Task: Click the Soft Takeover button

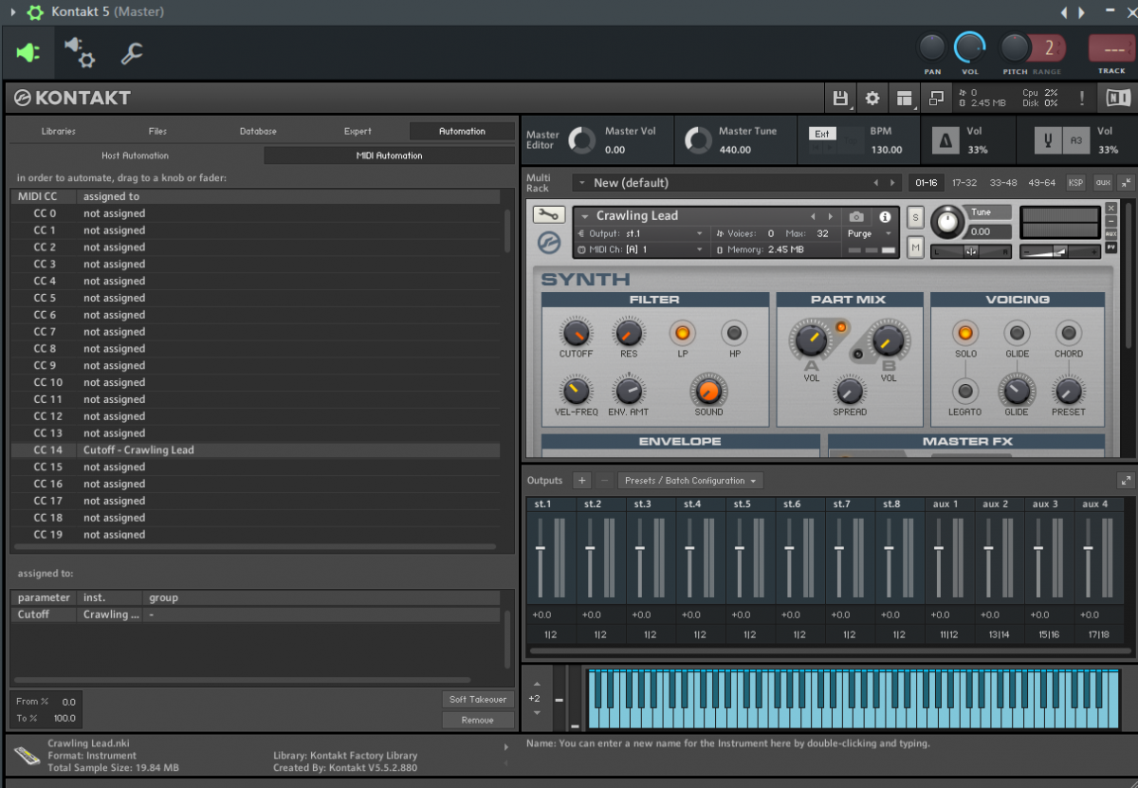Action: point(477,699)
